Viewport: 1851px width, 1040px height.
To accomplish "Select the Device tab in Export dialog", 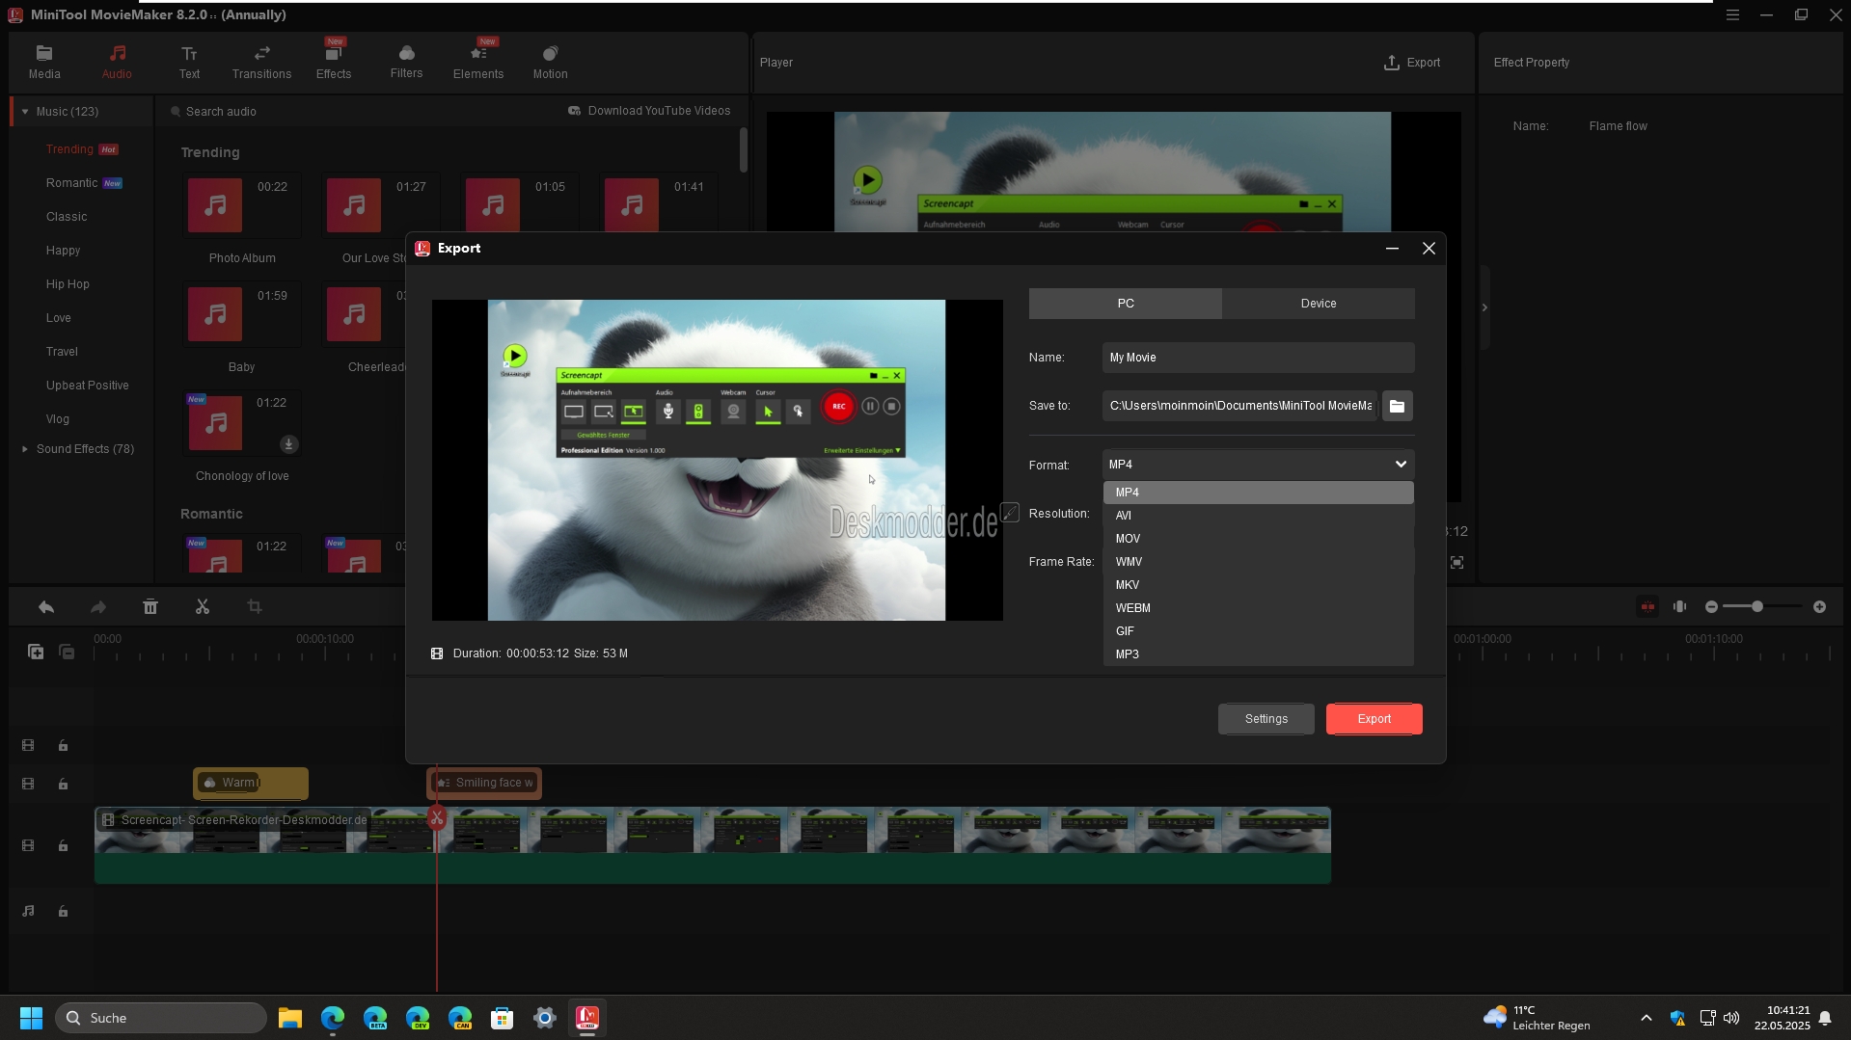I will pos(1318,303).
